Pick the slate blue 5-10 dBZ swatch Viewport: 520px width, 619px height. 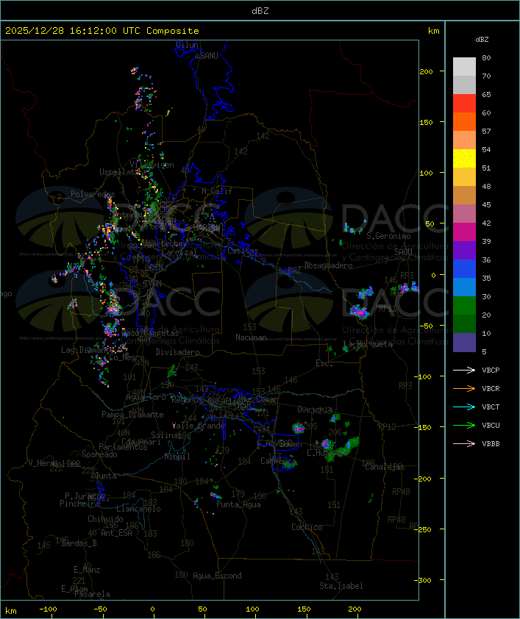coord(464,343)
